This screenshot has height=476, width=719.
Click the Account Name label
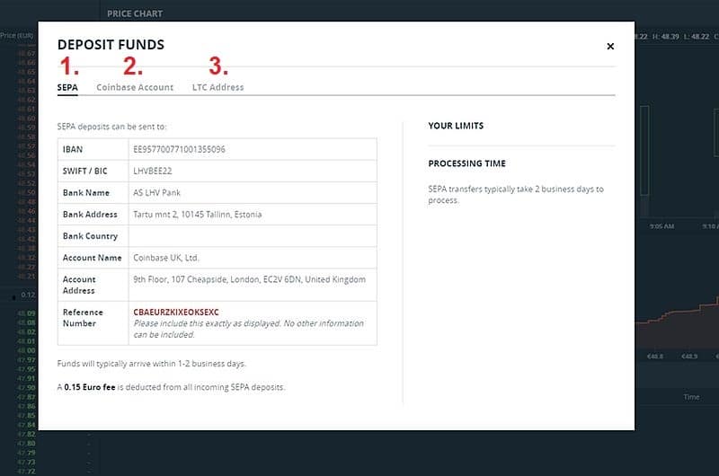93,258
